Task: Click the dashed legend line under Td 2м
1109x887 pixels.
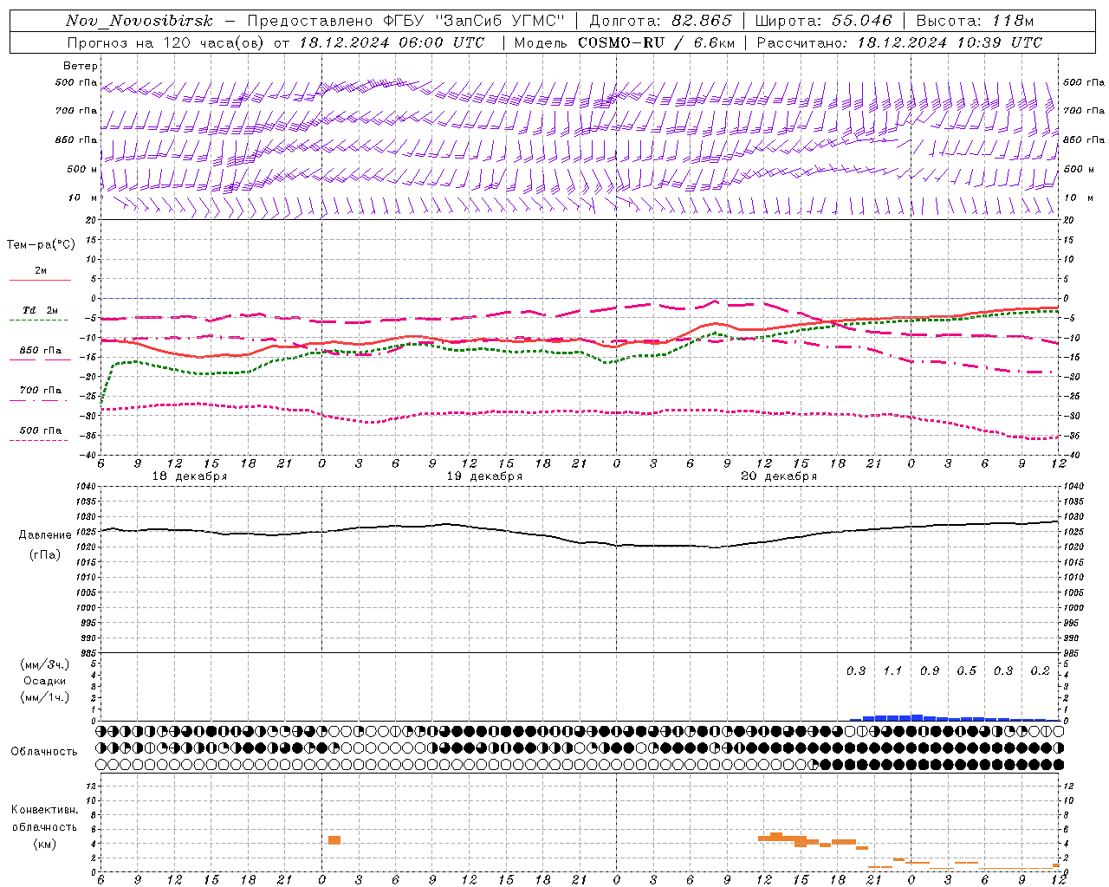Action: point(38,320)
